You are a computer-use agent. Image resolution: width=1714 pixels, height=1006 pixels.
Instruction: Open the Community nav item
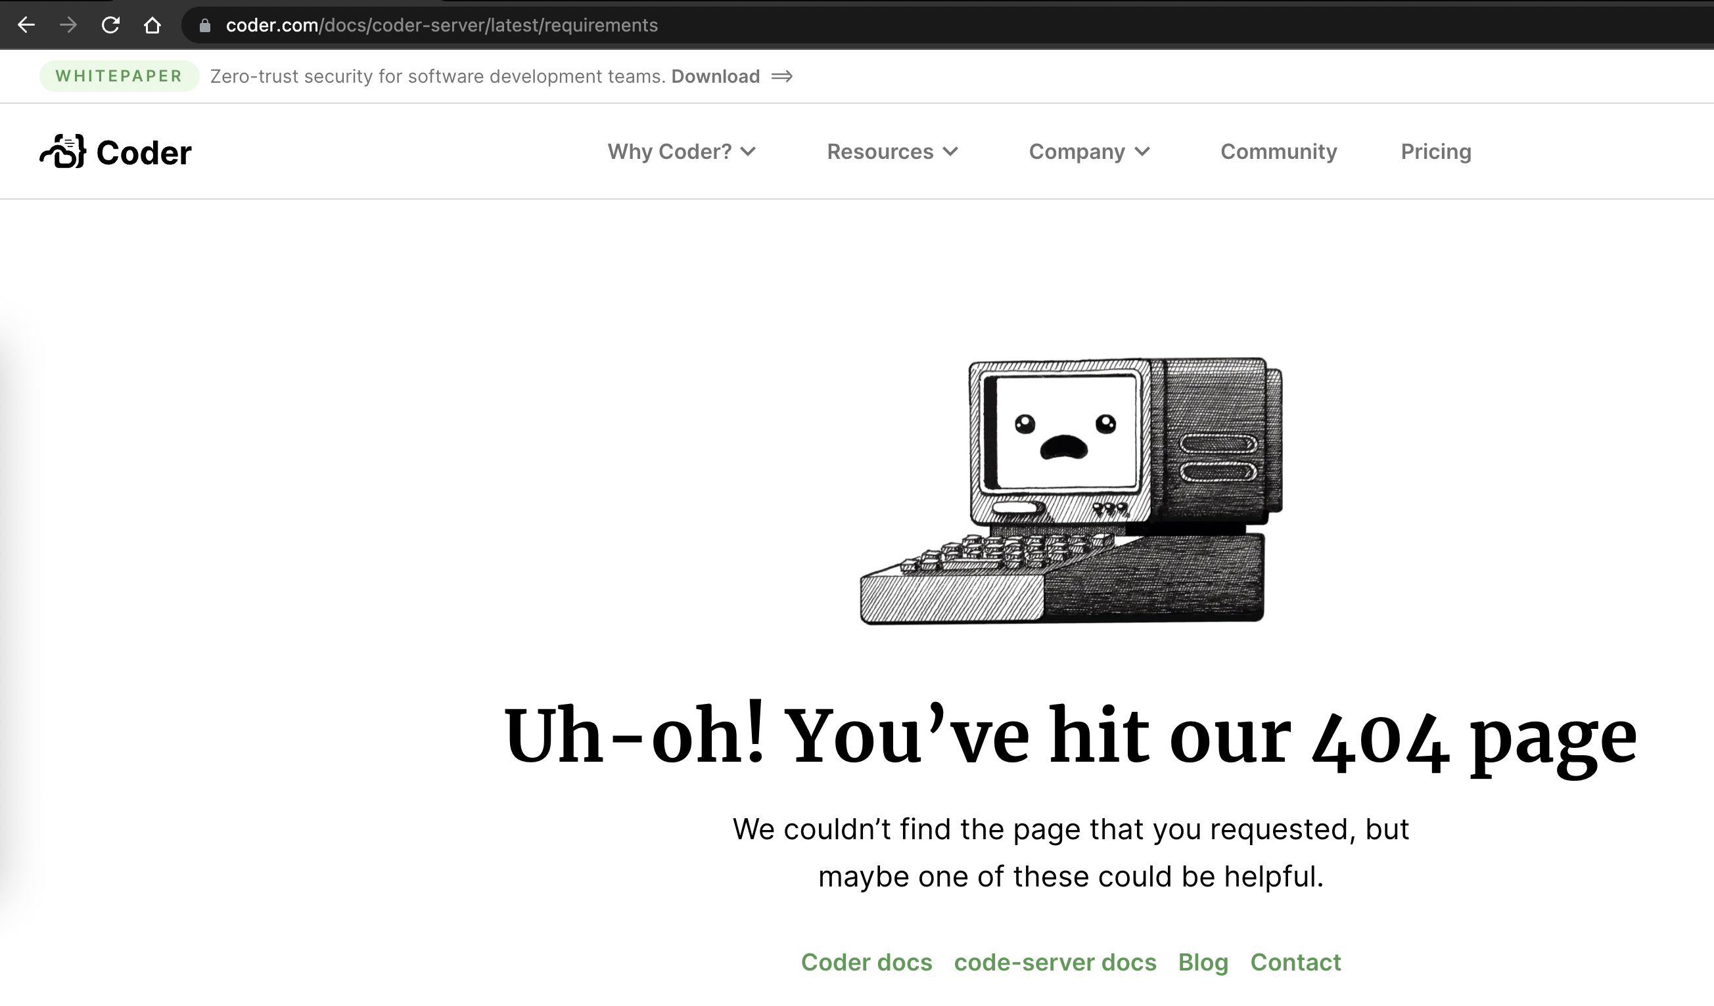(1278, 151)
